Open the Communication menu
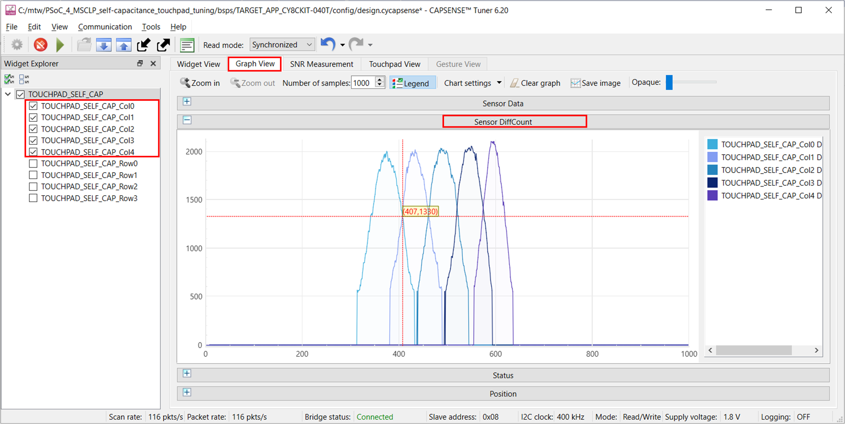The height and width of the screenshot is (424, 845). click(105, 27)
